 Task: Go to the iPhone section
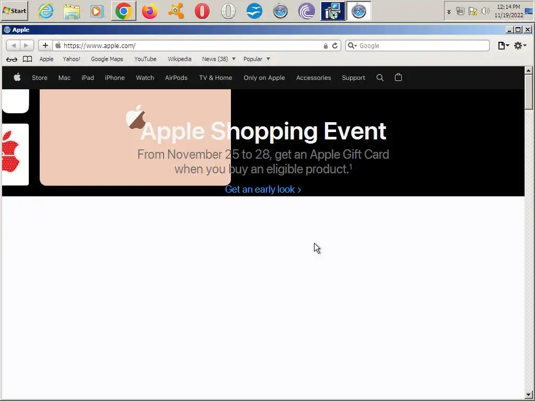pos(114,78)
